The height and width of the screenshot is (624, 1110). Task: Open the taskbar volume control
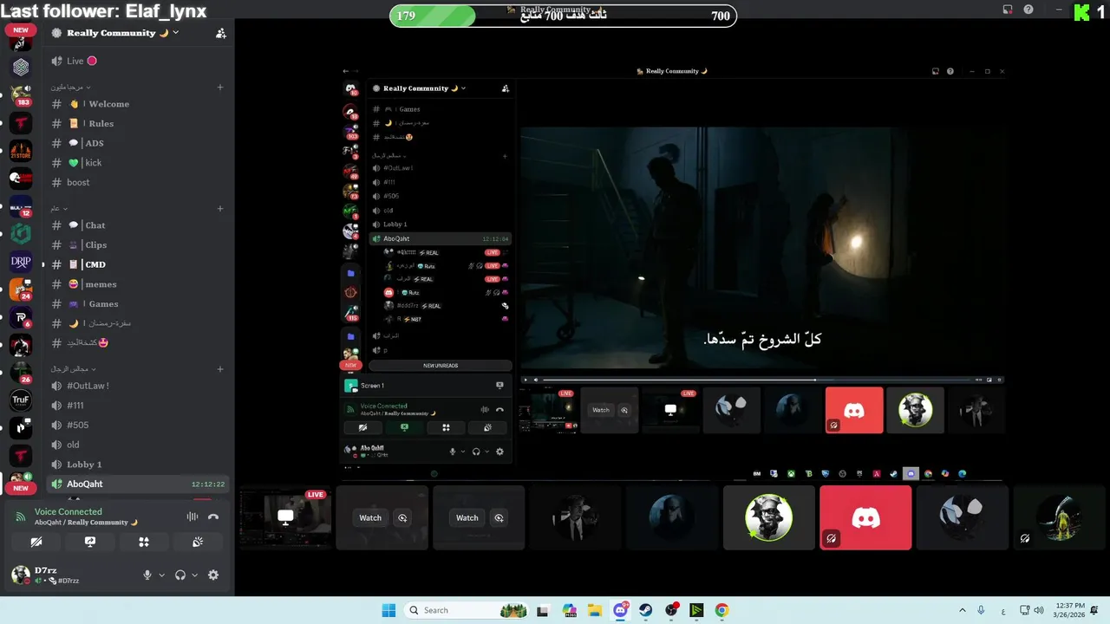(1040, 610)
